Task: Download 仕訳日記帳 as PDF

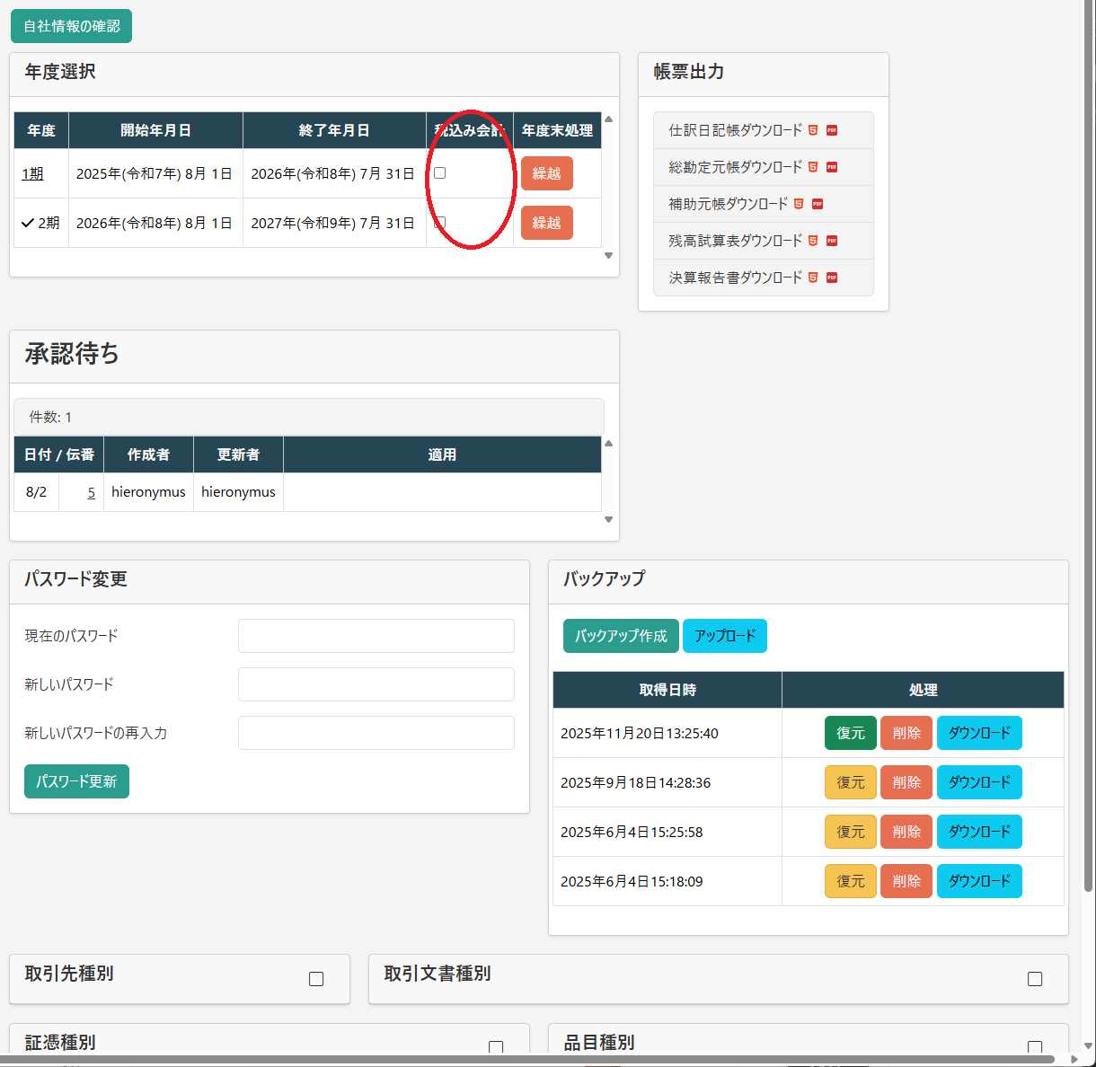Action: tap(832, 130)
